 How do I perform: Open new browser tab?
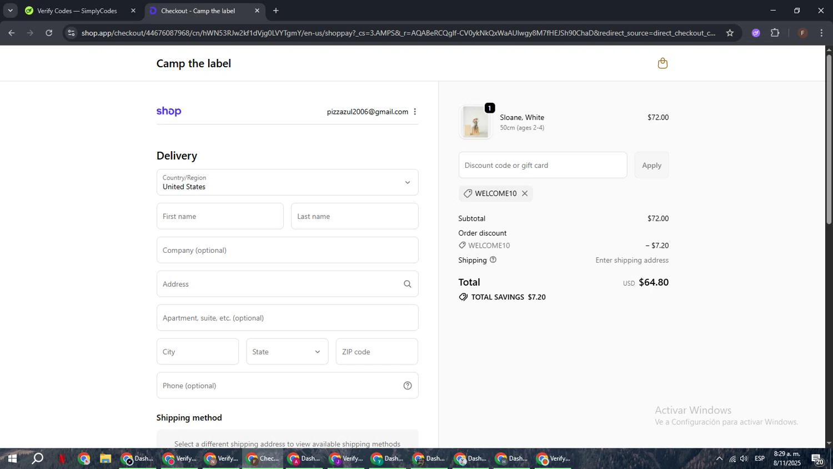(x=276, y=11)
